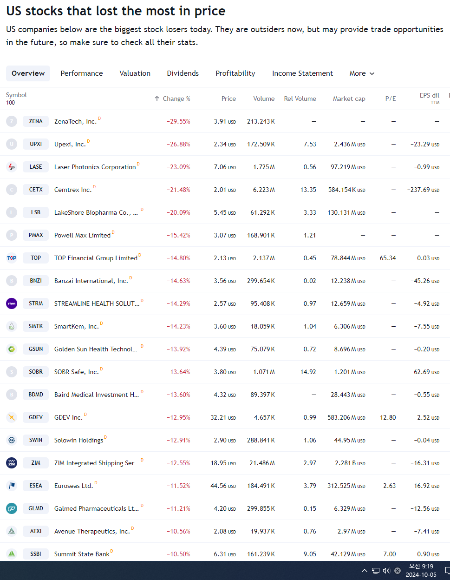The image size is (450, 580).
Task: Open SmartKem, Inc. company name
Action: [76, 327]
